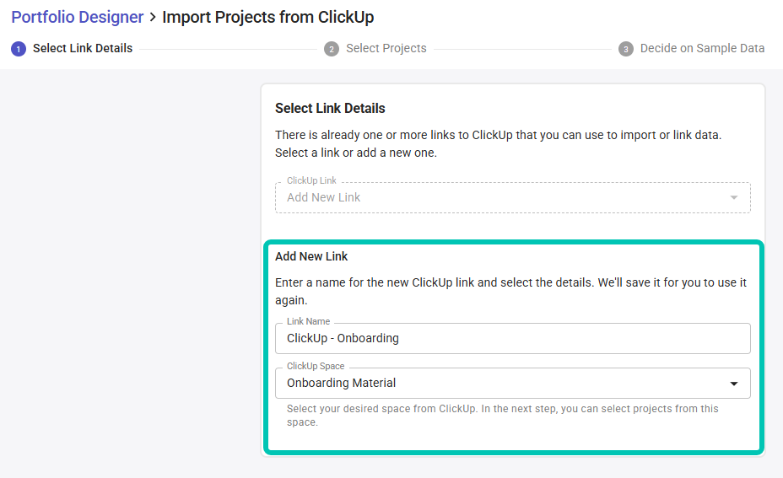Click the Import Projects from ClickUp title
This screenshot has height=478, width=783.
click(x=267, y=17)
